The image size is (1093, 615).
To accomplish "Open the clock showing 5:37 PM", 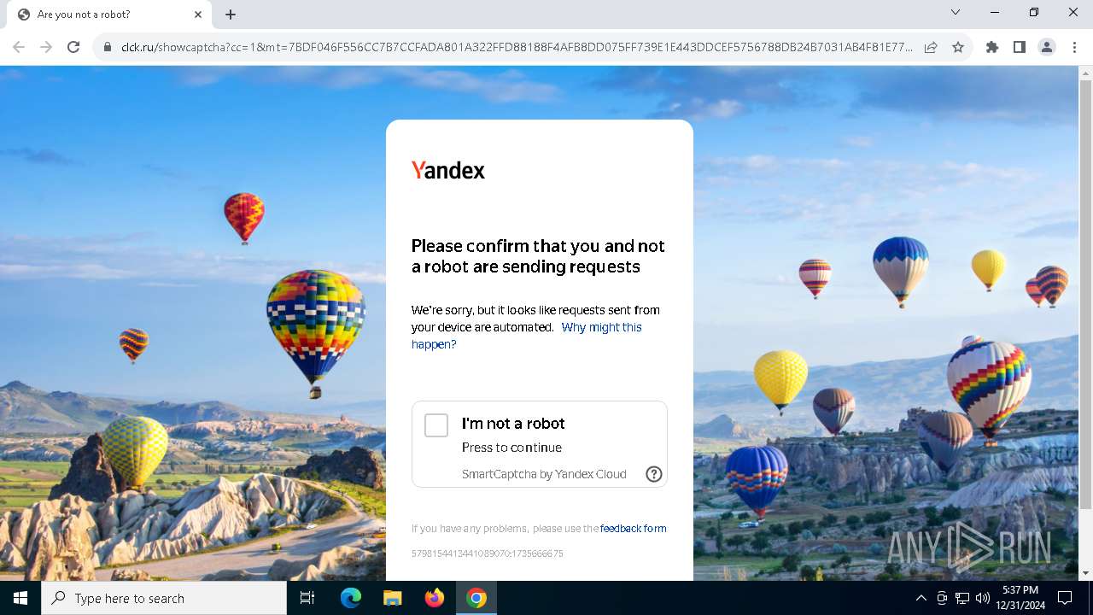I will (1020, 598).
